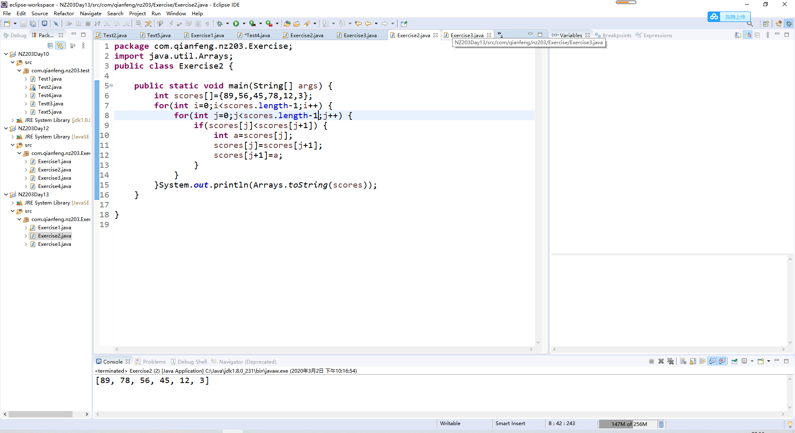The width and height of the screenshot is (795, 433).
Task: Click the Baidu cloud upload icon
Action: click(x=714, y=17)
